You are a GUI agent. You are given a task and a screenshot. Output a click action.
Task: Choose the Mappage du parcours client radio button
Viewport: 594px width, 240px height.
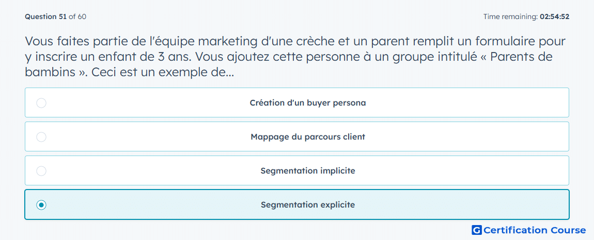coord(41,137)
